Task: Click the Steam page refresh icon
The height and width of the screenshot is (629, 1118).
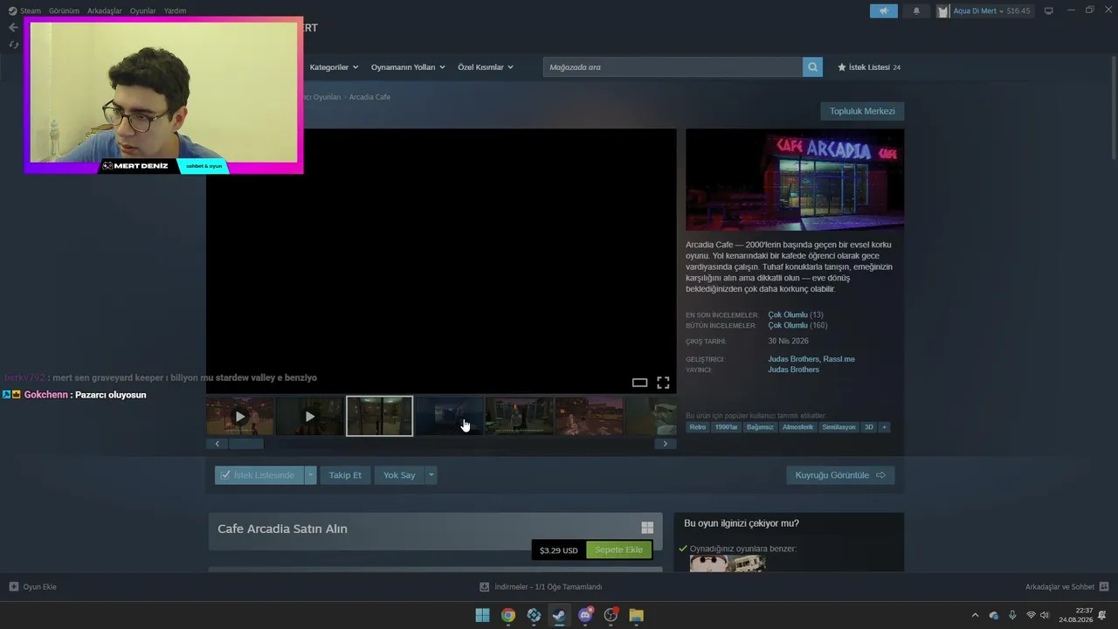Action: [13, 45]
